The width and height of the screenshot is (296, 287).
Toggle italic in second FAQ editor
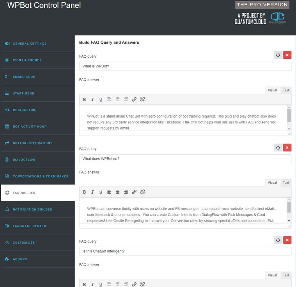pyautogui.click(x=92, y=192)
